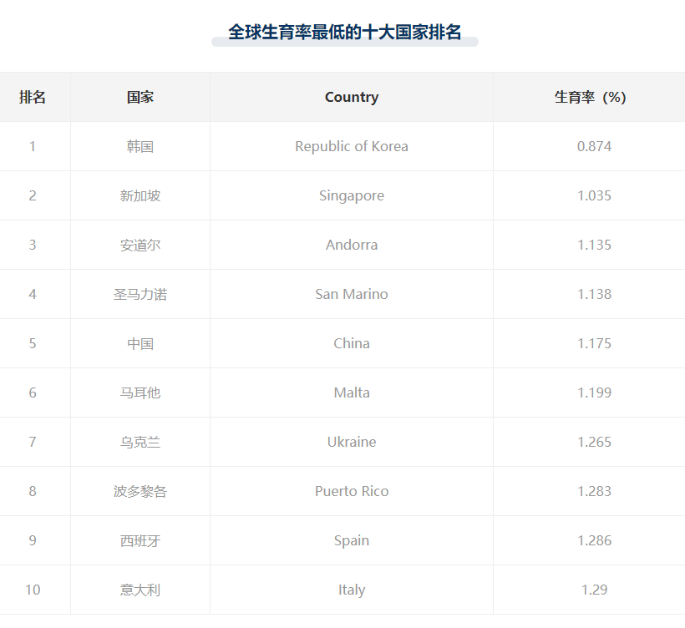Click rank number 2 in Singapore row
This screenshot has height=628, width=685.
coord(33,195)
